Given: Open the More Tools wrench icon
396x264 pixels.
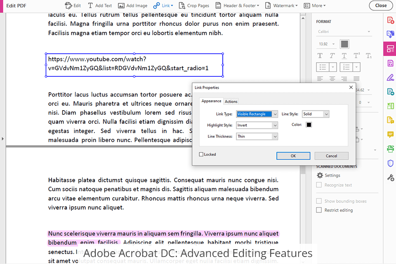Looking at the screenshot, I should click(391, 178).
